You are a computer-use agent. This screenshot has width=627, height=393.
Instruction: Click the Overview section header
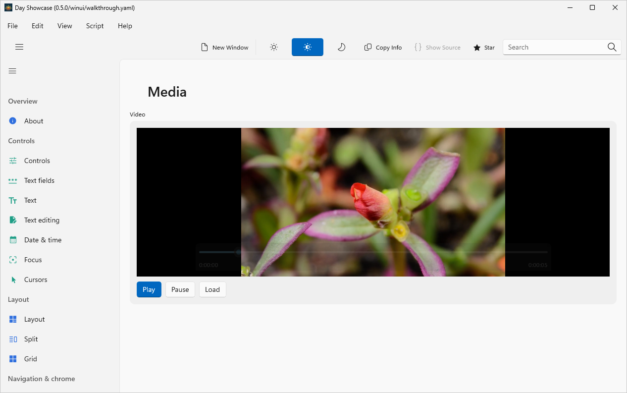click(23, 101)
